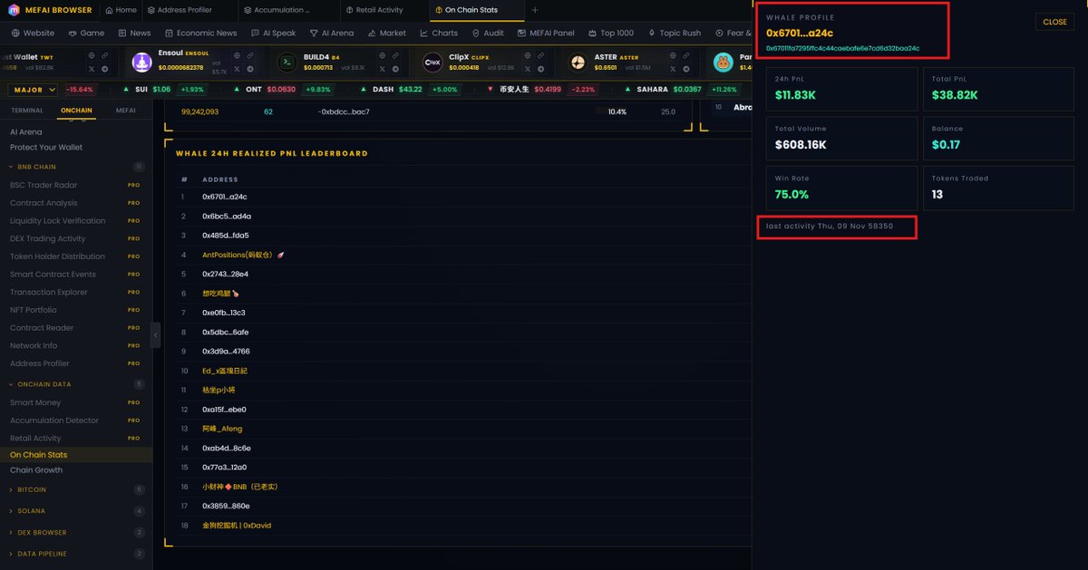Expand the BITCOIN sidebar section
Viewport: 1088px width, 570px height.
[x=76, y=489]
